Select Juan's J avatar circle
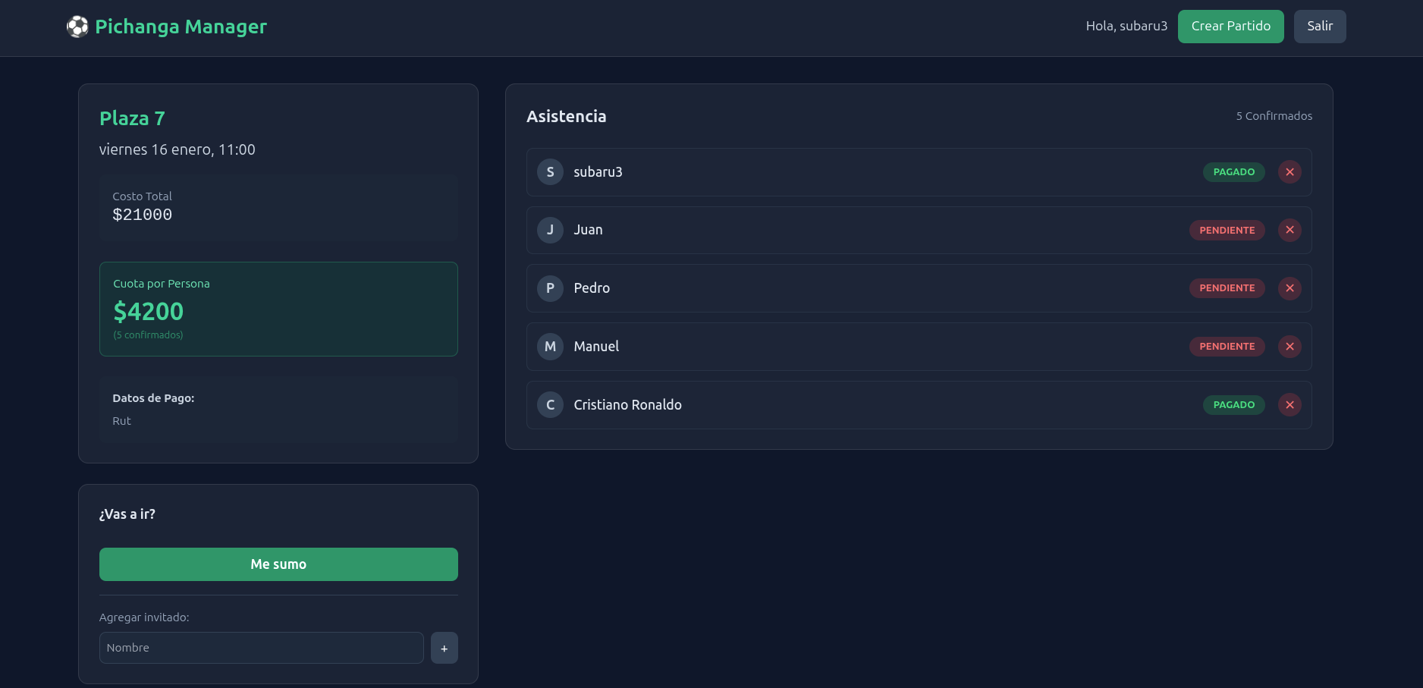The image size is (1423, 688). (550, 230)
